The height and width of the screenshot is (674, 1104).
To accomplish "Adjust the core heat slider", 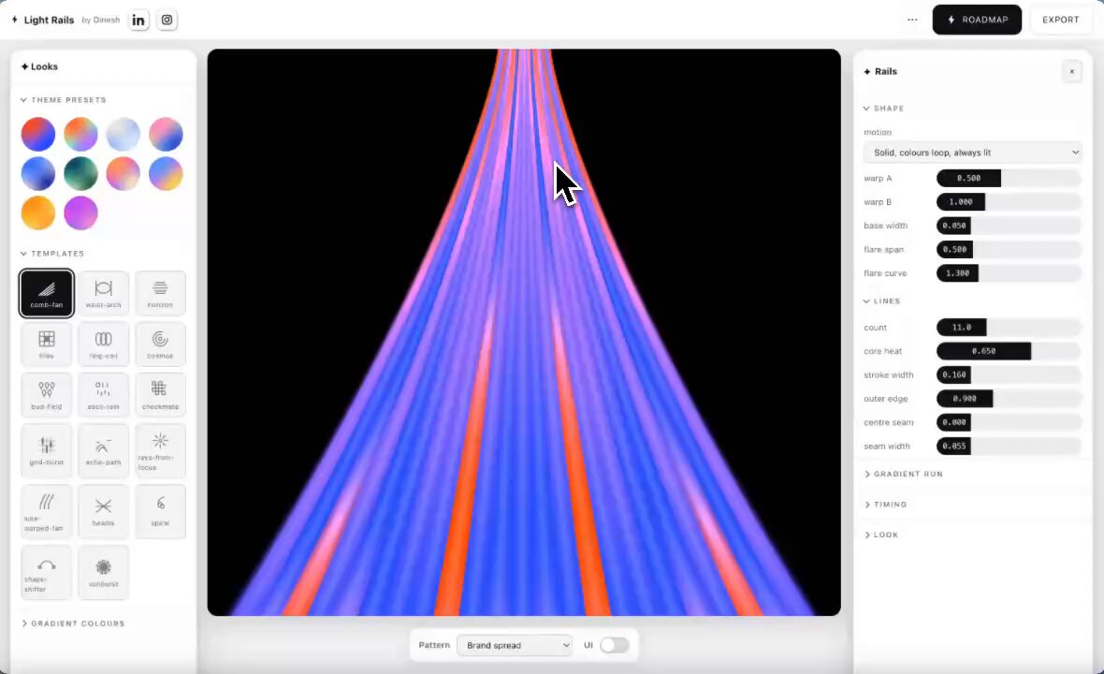I will tap(1009, 351).
